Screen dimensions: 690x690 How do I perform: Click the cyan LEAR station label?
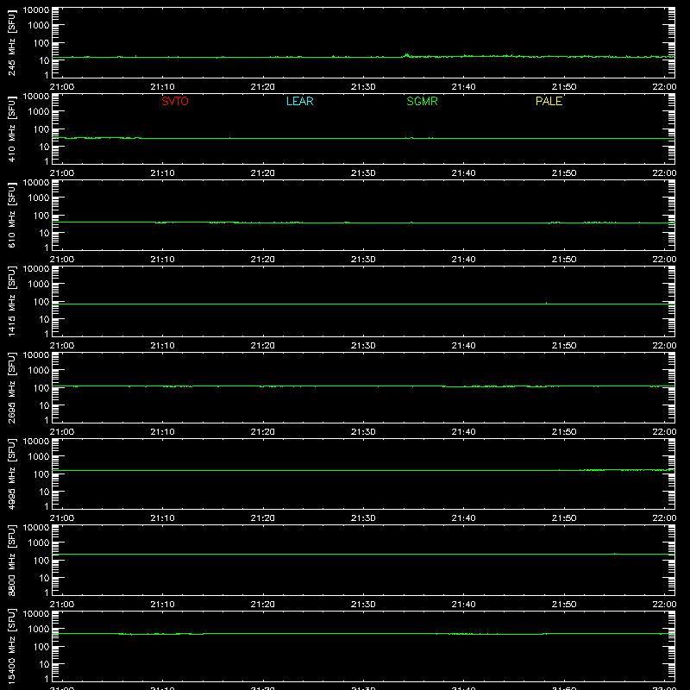coord(299,101)
